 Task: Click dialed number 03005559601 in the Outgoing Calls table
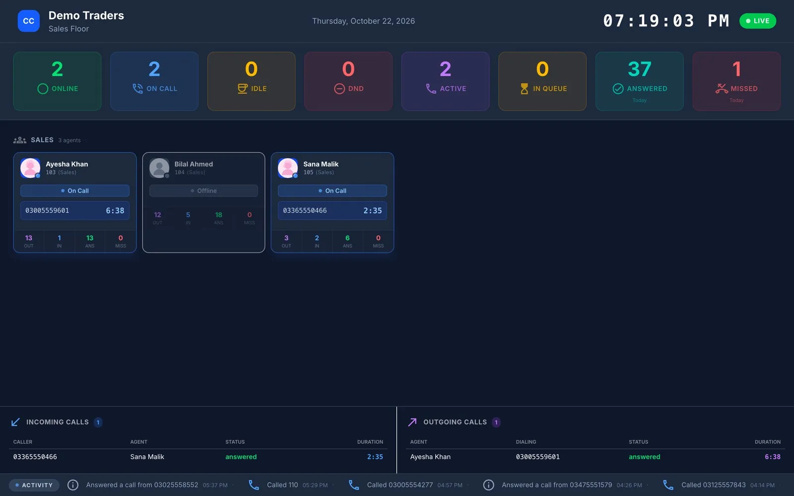(538, 457)
